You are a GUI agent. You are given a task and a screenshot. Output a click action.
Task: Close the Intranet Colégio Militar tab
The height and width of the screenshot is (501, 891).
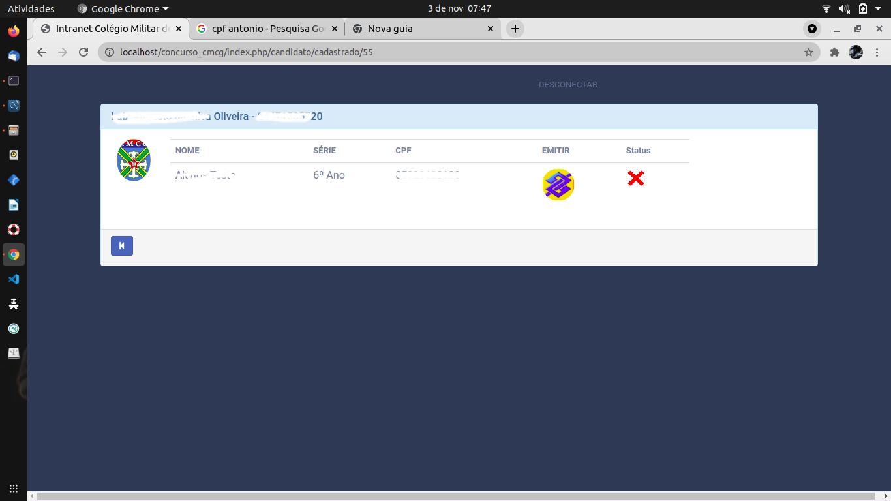pos(179,29)
